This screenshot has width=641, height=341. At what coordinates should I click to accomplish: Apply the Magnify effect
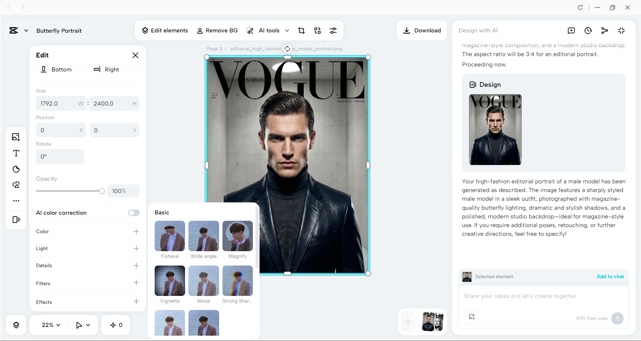point(237,236)
